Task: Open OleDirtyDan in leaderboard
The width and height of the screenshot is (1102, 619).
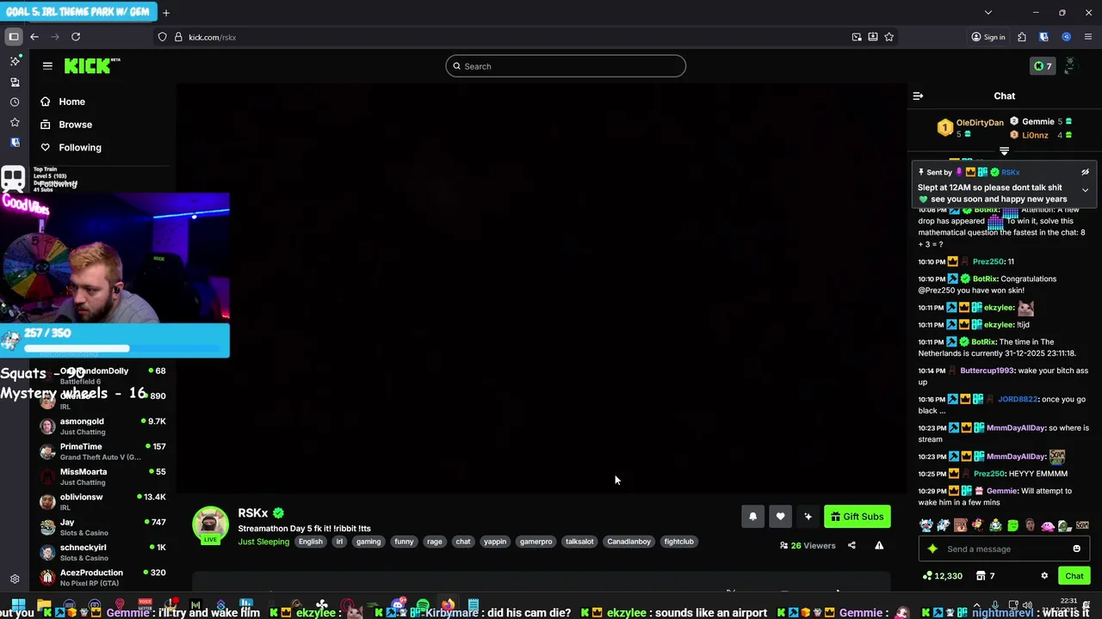Action: [980, 123]
